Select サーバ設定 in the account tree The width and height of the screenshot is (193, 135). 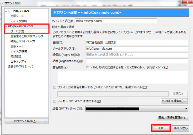tap(17, 31)
